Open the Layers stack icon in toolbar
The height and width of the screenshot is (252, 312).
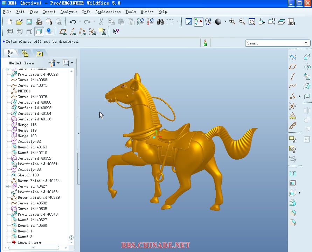[x=282, y=22]
